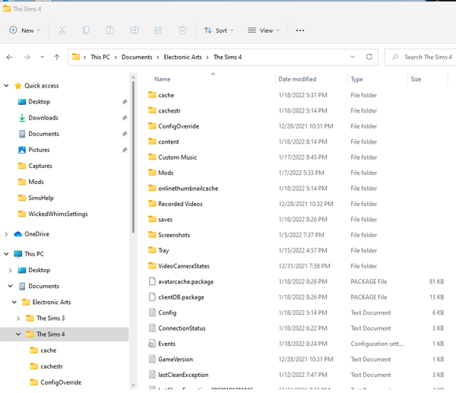Click the pin icon beside Downloads
Screen dimensions: 456x393
point(125,118)
